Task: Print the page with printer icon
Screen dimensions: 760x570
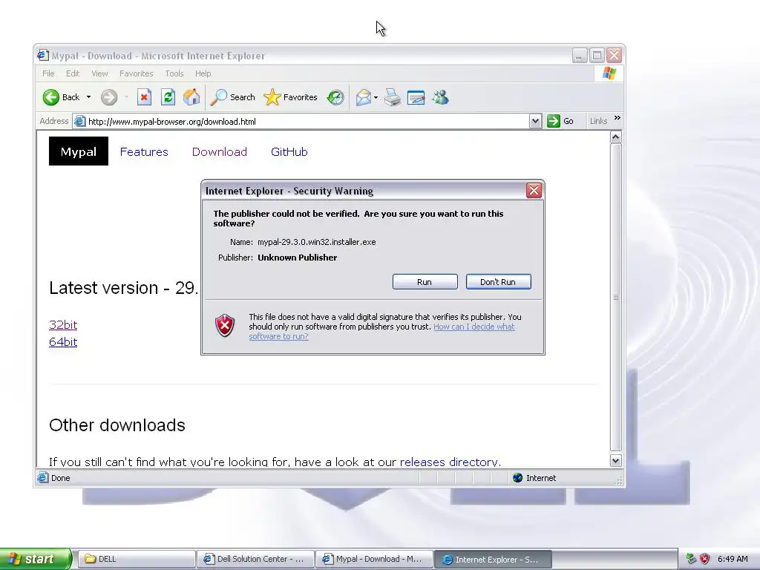Action: [x=393, y=97]
